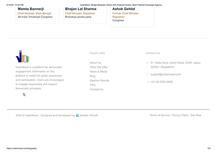
Task: Click the location pin icon
Action: [147, 63]
